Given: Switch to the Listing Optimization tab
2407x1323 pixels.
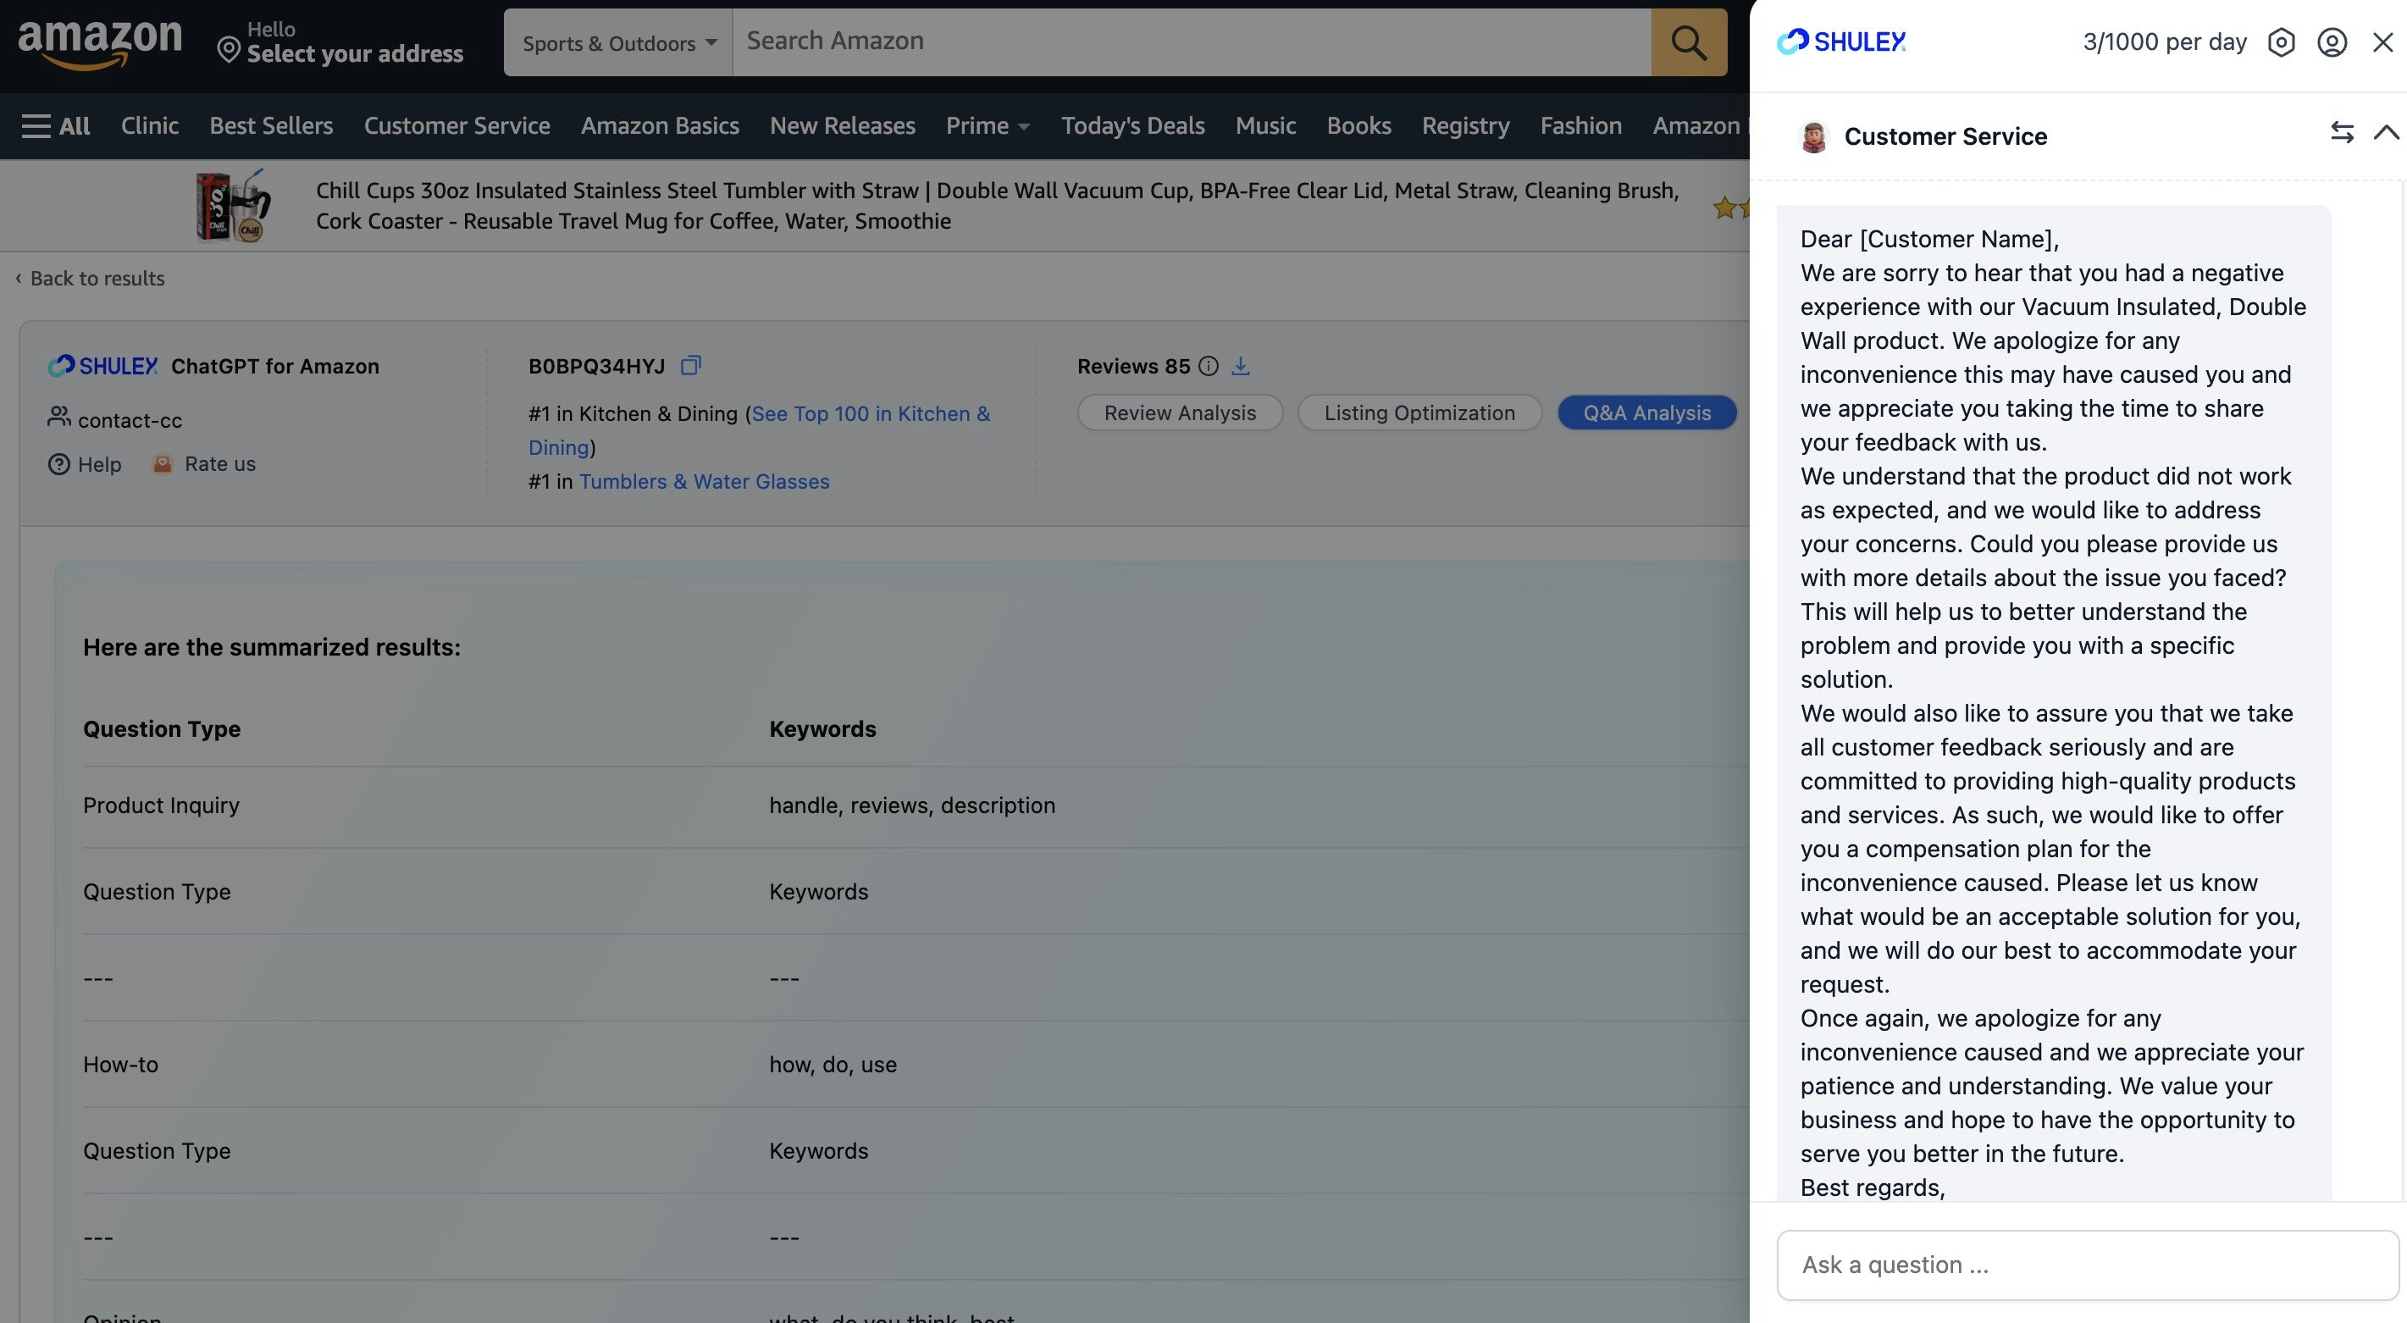Looking at the screenshot, I should 1419,413.
